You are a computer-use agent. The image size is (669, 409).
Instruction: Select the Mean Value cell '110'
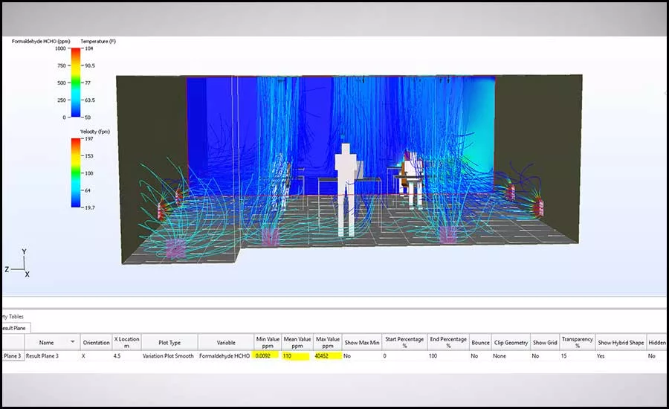pos(297,355)
